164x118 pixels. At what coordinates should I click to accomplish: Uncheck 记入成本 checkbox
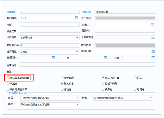pyautogui.click(x=62, y=83)
